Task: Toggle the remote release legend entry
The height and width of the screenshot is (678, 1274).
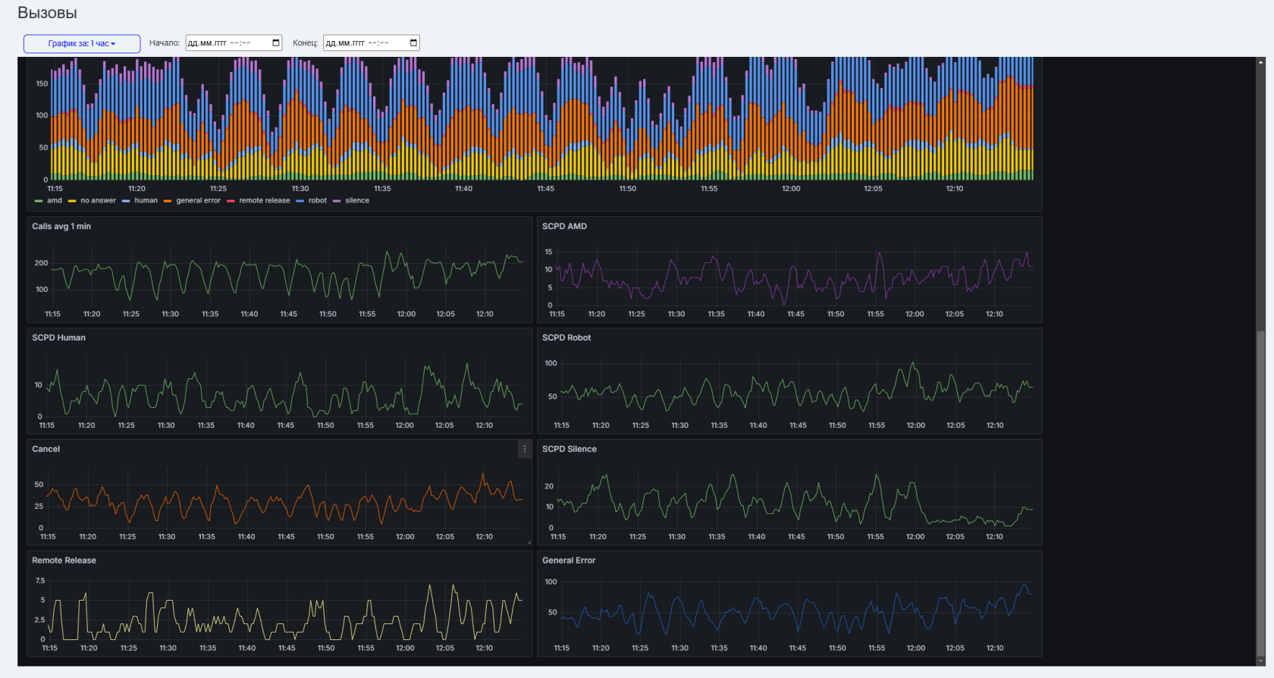Action: click(259, 201)
